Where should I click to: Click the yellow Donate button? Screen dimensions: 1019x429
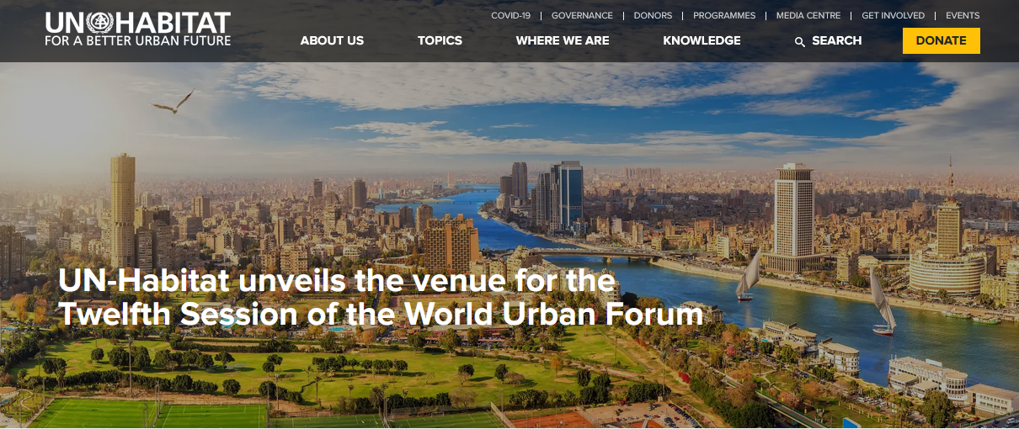(x=941, y=40)
